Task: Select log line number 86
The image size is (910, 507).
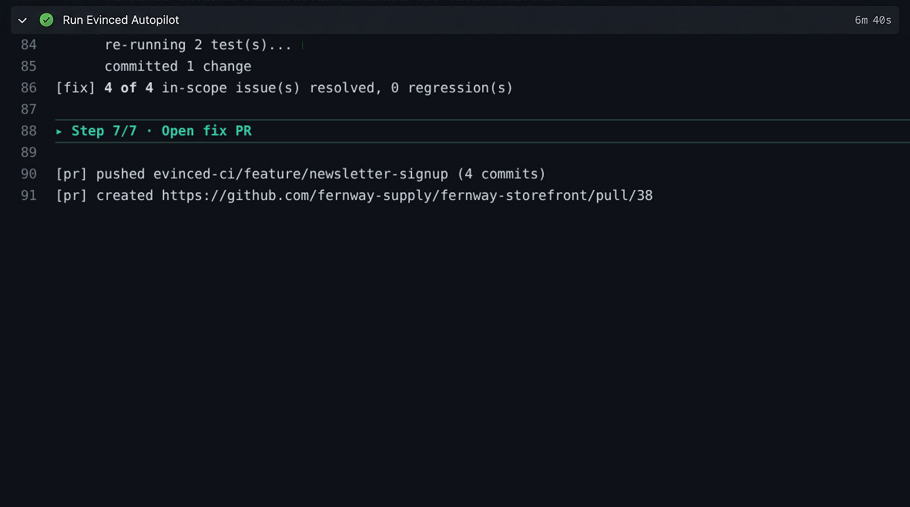Action: 28,88
